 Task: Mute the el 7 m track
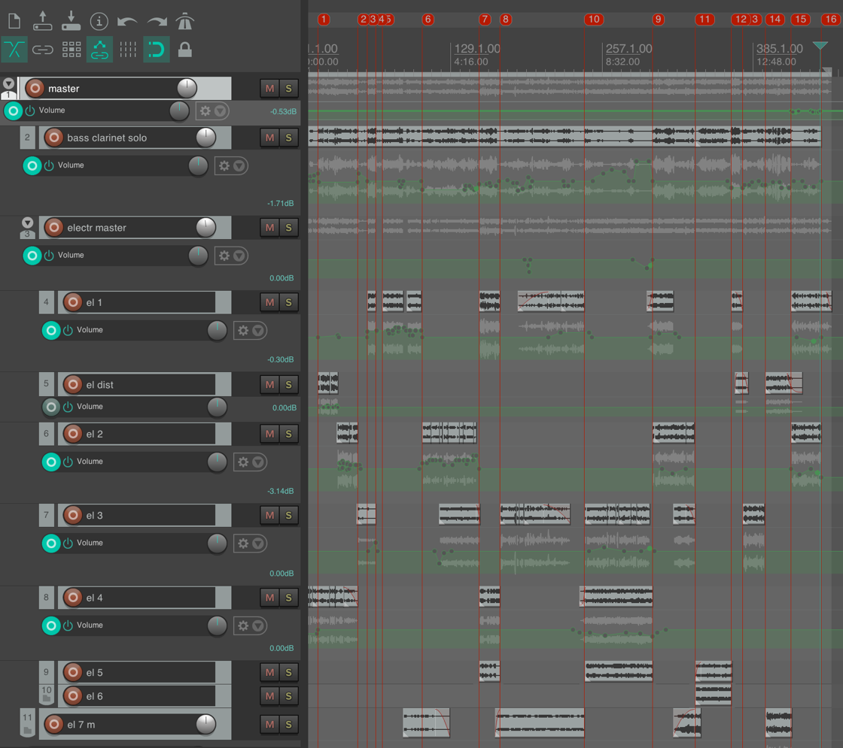pos(269,725)
